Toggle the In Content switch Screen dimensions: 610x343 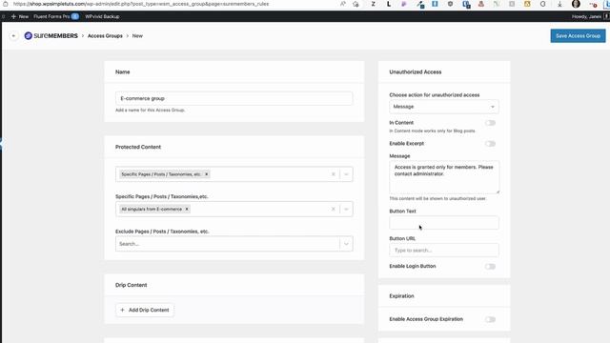(490, 123)
